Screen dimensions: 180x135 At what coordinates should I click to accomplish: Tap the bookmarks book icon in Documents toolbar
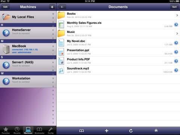point(81,131)
